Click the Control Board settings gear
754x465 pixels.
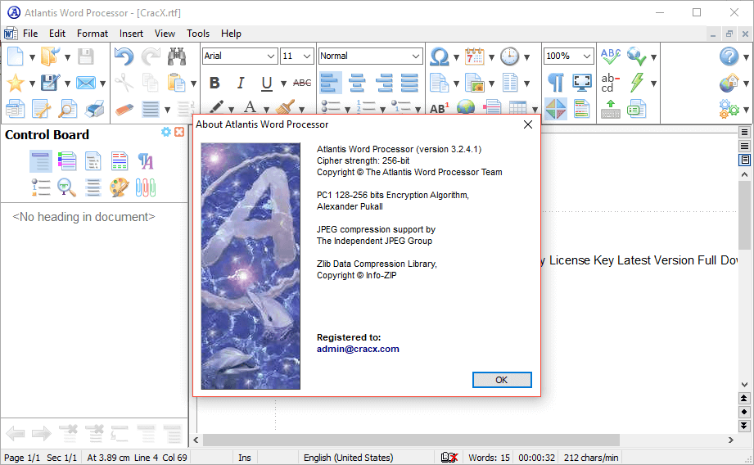tap(166, 132)
